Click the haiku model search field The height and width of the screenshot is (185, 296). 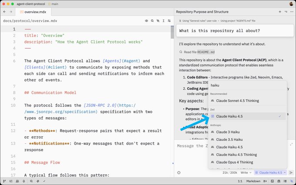point(248,86)
